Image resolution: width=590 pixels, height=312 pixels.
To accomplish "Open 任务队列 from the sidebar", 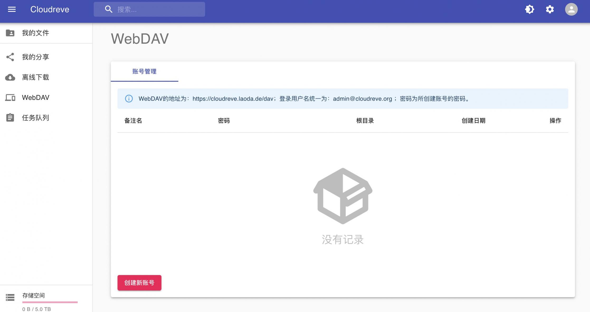I will click(36, 118).
